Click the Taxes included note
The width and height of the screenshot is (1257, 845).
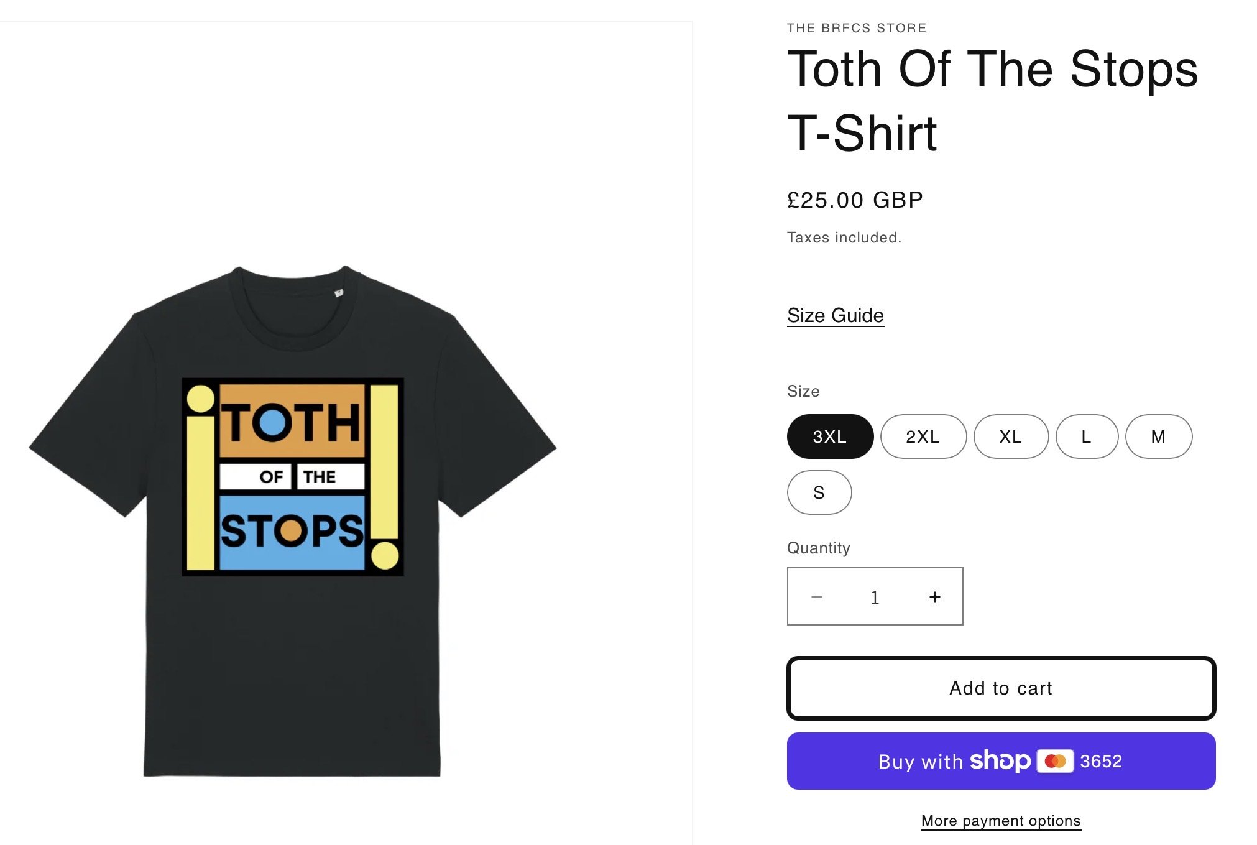pos(844,238)
